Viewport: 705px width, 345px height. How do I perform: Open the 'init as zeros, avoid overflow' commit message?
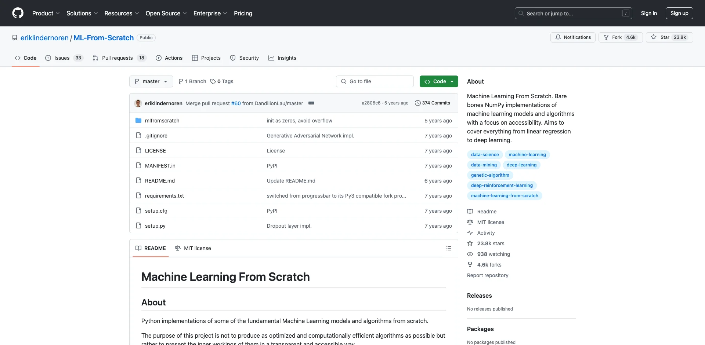coord(299,121)
